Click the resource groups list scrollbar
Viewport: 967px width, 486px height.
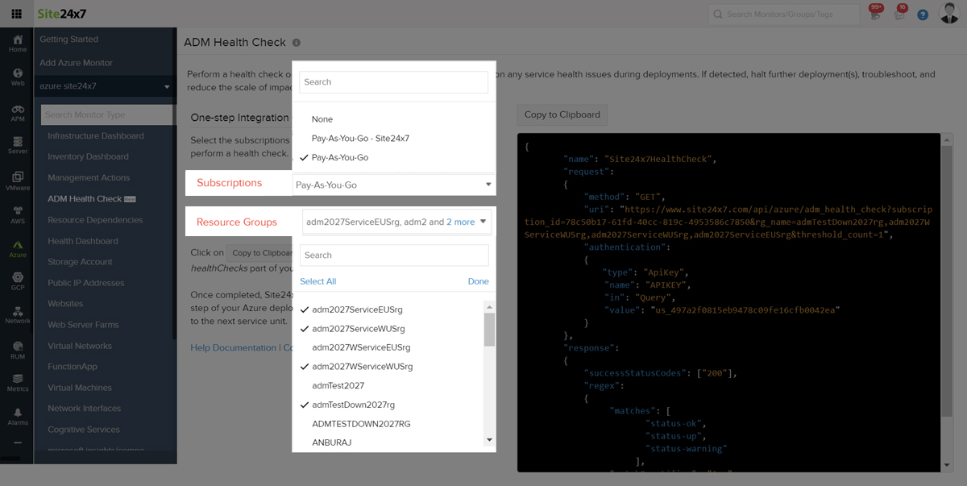click(x=488, y=329)
